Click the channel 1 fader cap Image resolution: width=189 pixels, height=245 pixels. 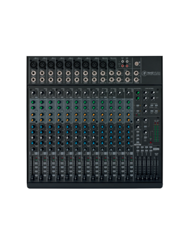click(33, 178)
